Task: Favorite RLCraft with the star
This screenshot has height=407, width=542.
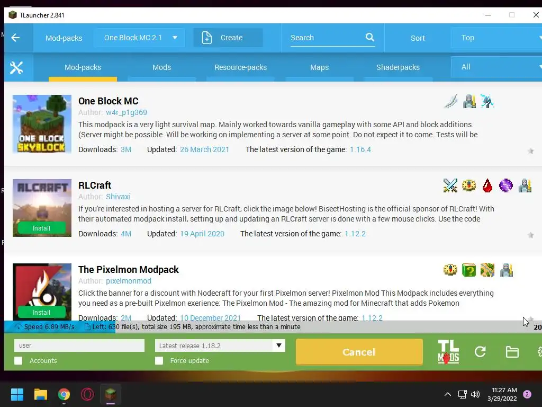Action: pos(530,235)
